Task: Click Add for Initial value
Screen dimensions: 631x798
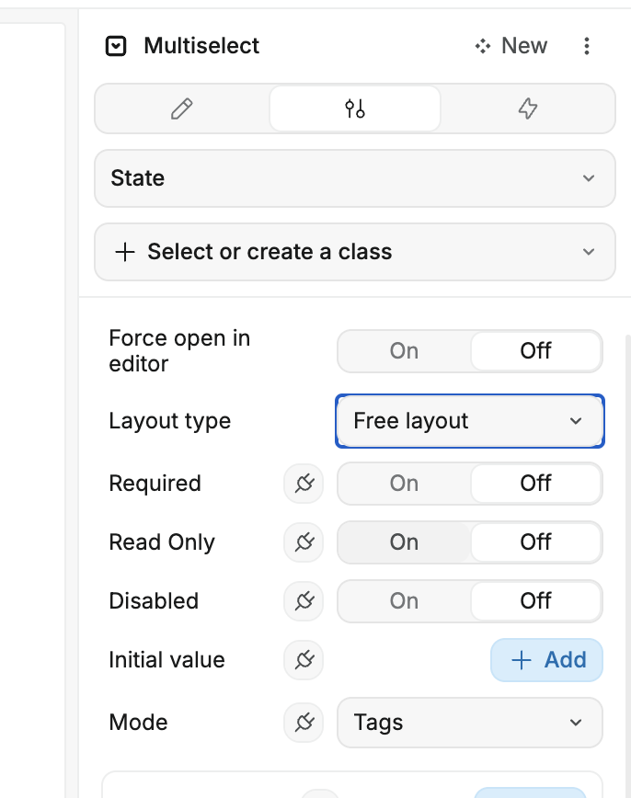Action: (x=547, y=660)
